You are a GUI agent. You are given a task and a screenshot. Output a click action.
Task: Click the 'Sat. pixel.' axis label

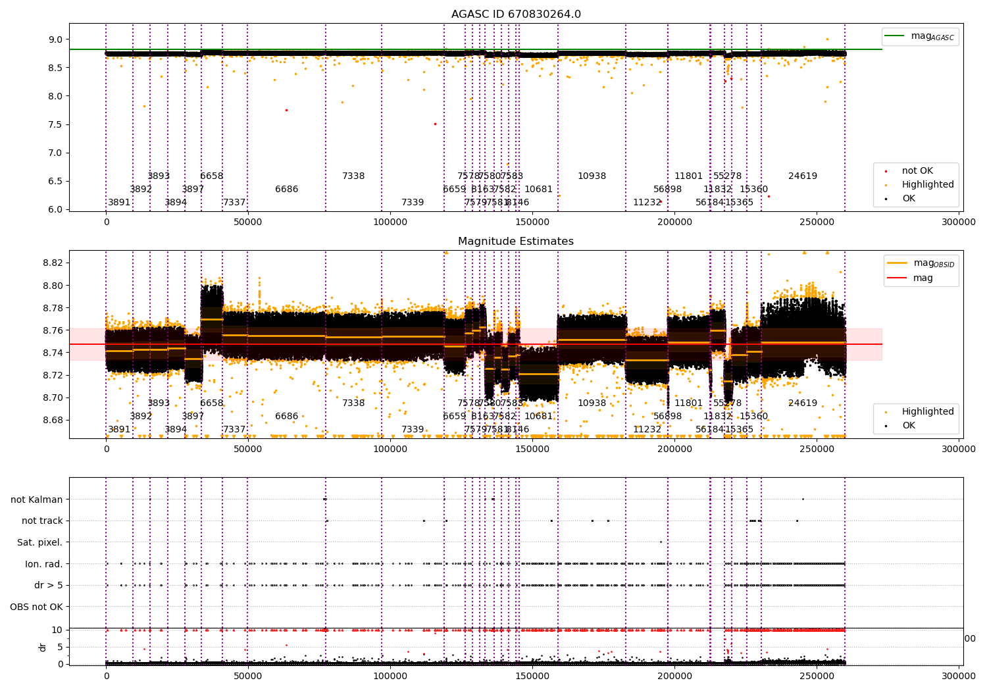click(x=40, y=542)
